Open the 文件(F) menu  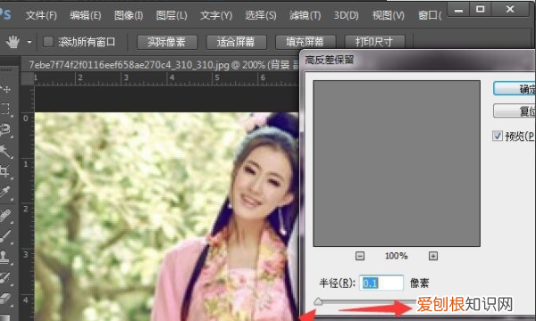tap(41, 15)
